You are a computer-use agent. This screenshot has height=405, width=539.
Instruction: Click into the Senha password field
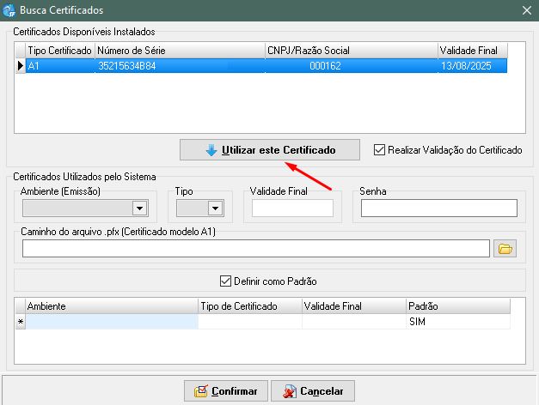438,208
